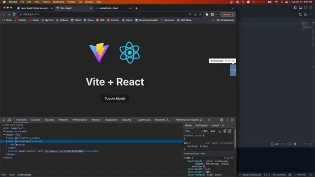Close the DevTools panel
Image resolution: width=315 pixels, height=177 pixels.
click(232, 120)
